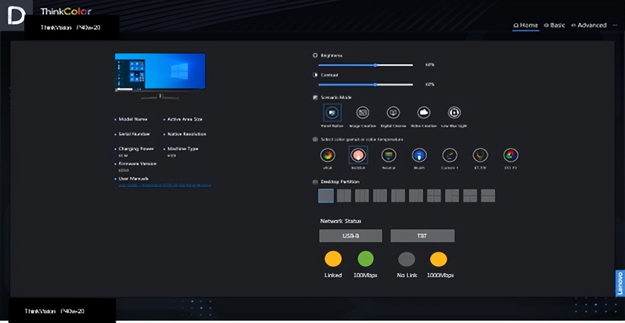Select the Image Creation scenario icon
This screenshot has height=323, width=625.
pos(363,113)
